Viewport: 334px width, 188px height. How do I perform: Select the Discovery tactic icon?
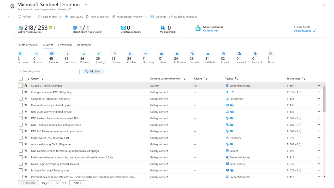coord(146,54)
